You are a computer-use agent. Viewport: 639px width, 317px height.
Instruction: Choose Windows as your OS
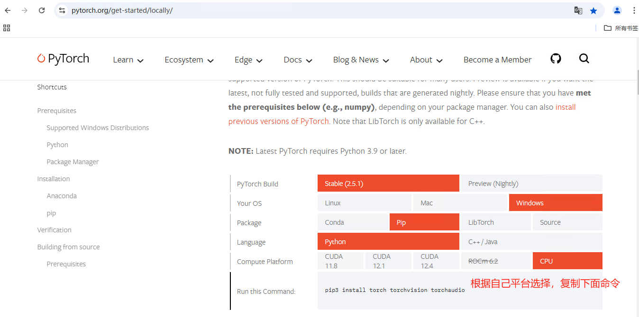pyautogui.click(x=556, y=203)
